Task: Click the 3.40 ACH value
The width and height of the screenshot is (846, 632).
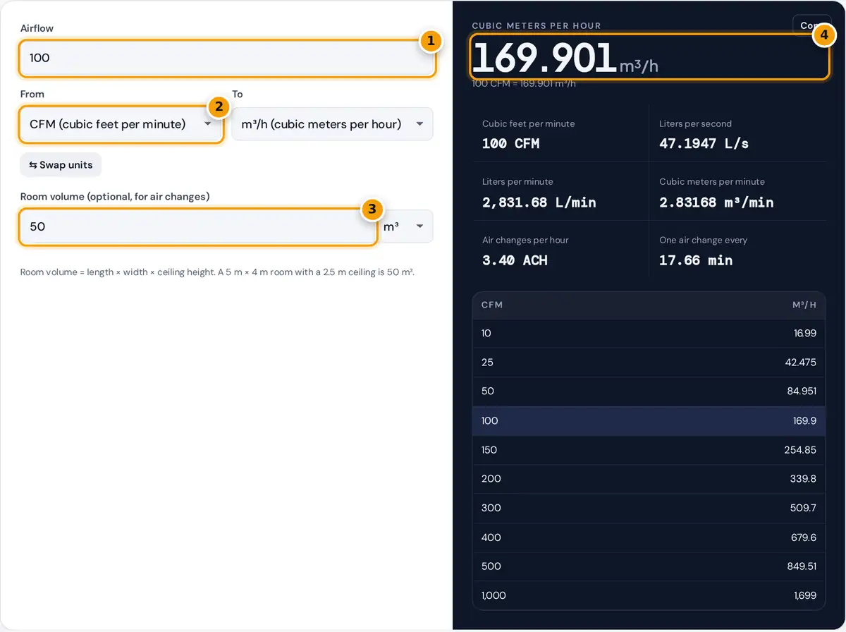Action: (515, 260)
